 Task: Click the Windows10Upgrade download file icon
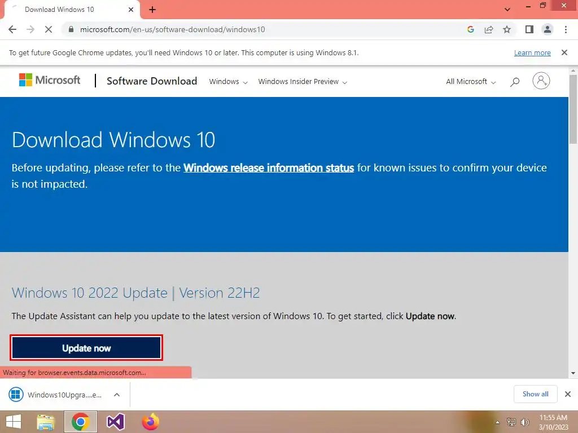tap(16, 395)
